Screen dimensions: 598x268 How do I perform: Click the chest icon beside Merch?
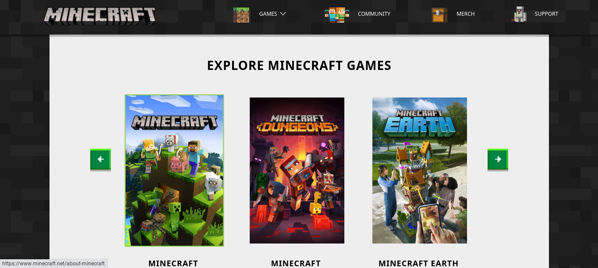click(x=439, y=14)
